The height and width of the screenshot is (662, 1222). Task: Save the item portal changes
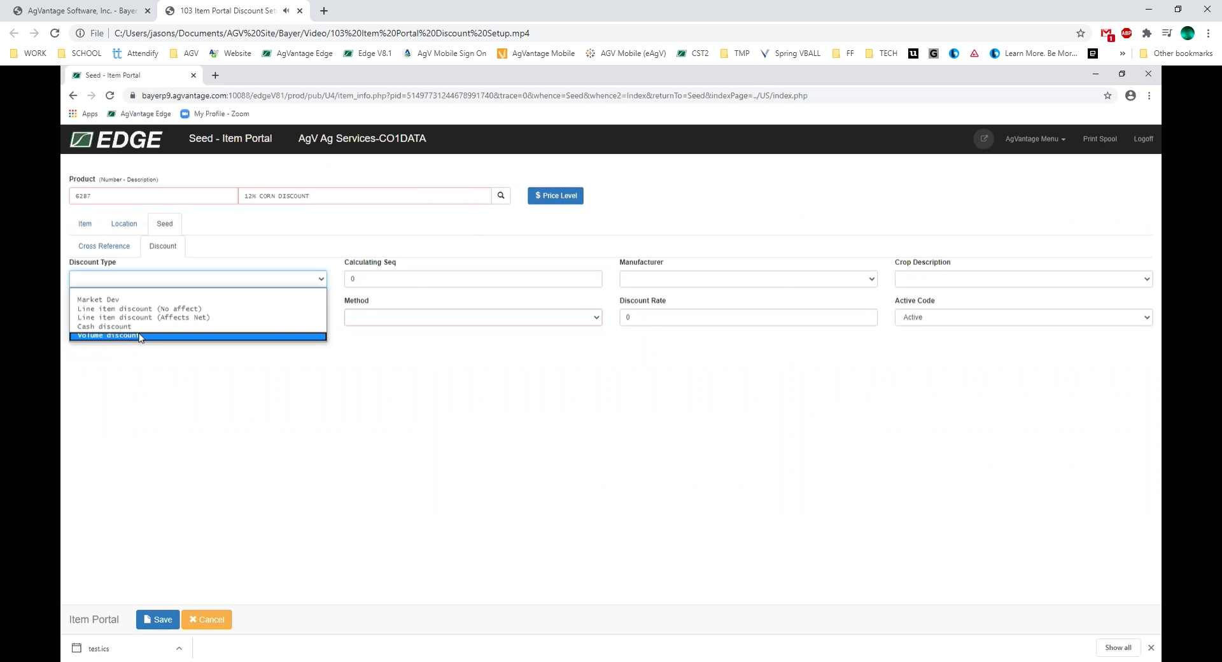pyautogui.click(x=158, y=620)
